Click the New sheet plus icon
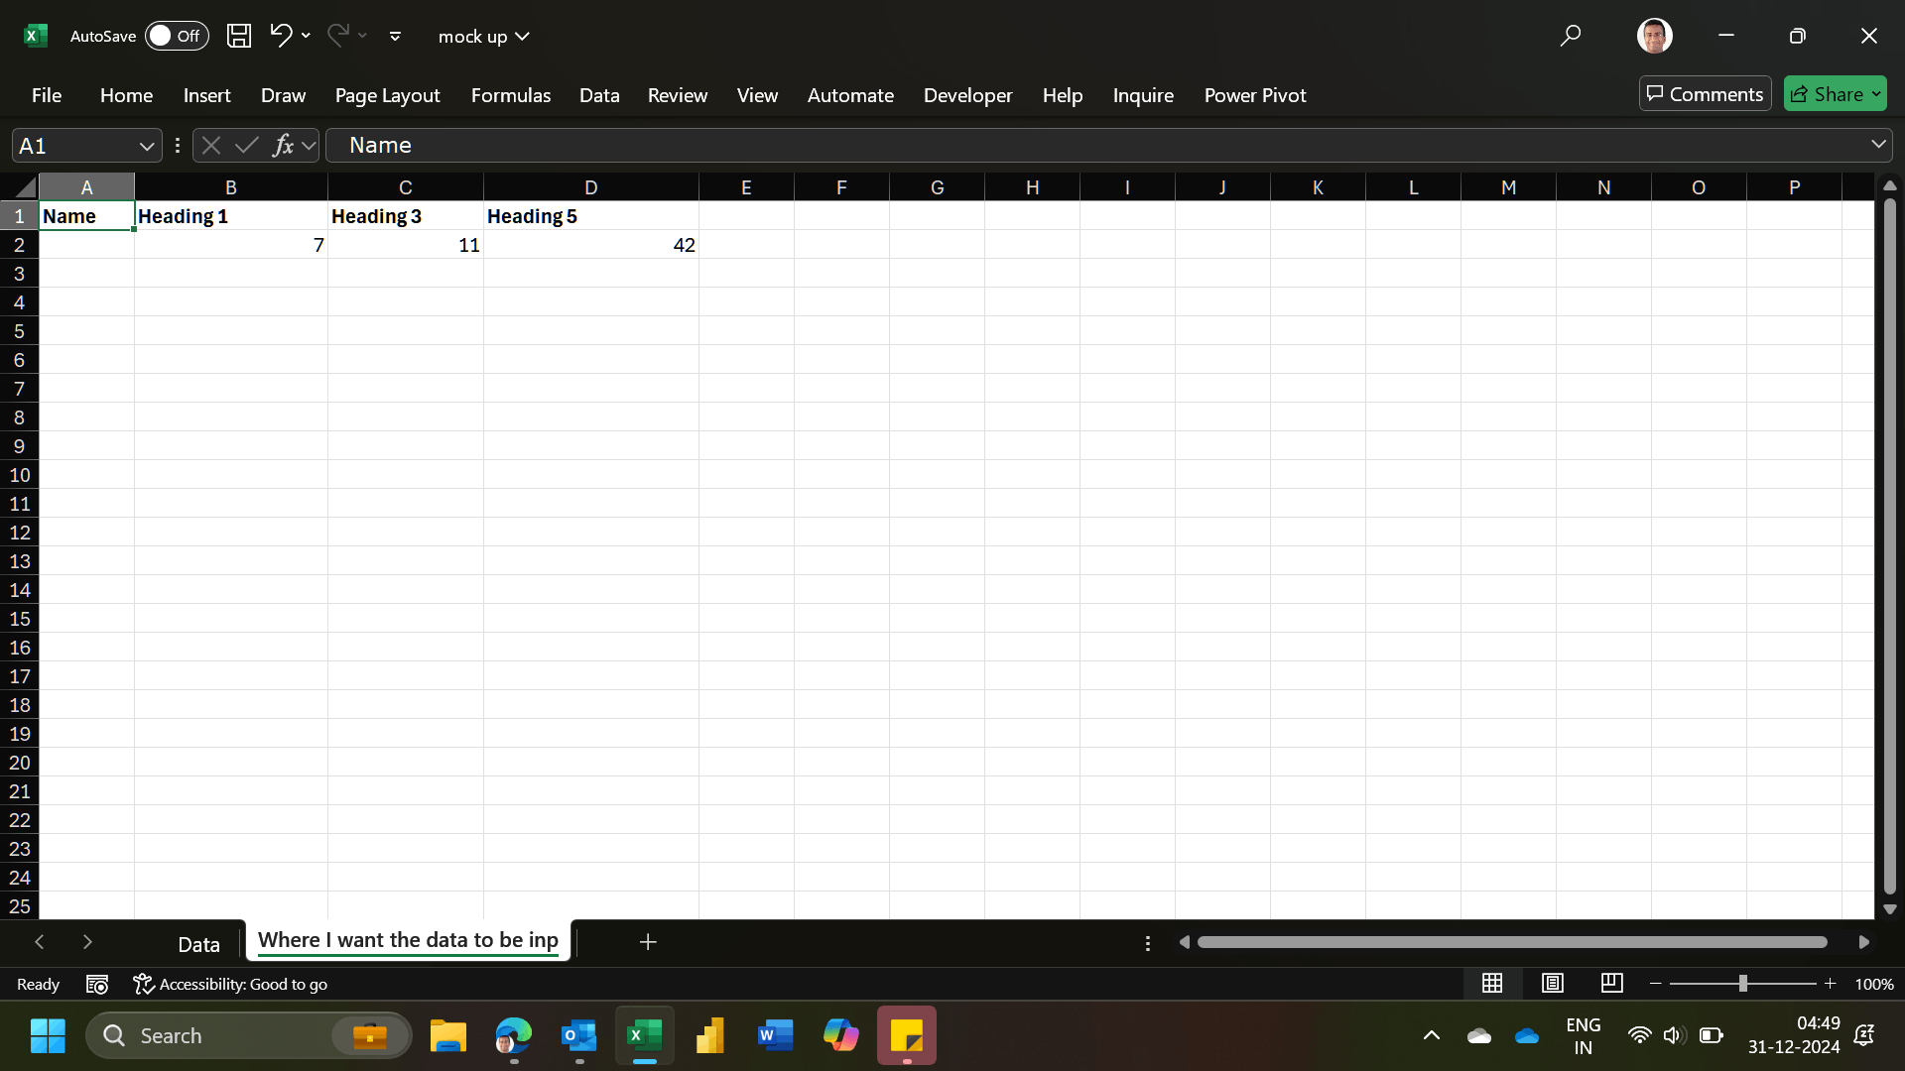1905x1071 pixels. (648, 942)
